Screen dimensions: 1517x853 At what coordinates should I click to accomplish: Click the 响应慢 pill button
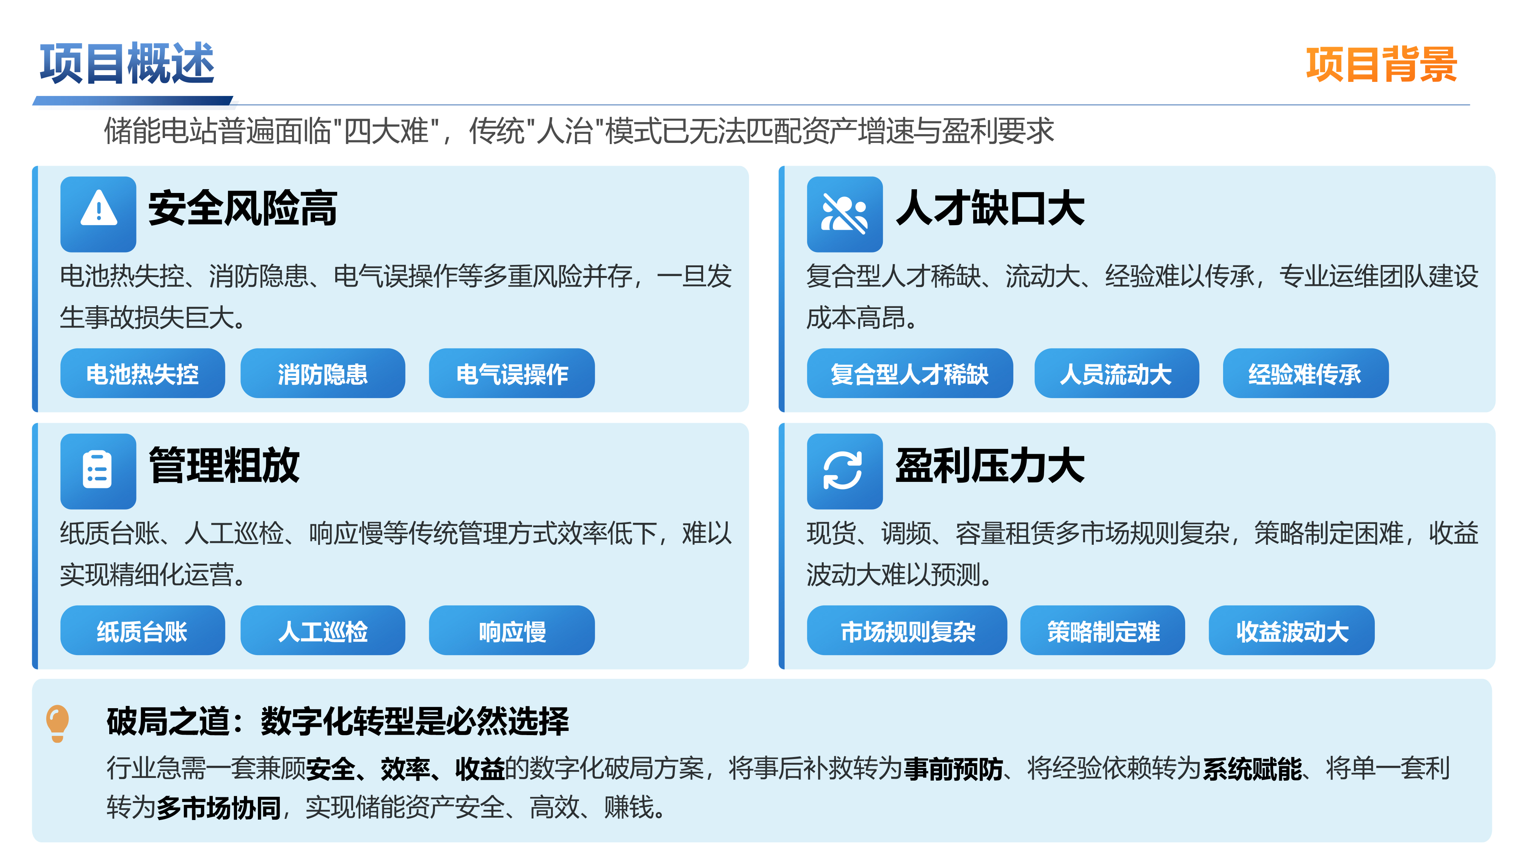point(511,630)
